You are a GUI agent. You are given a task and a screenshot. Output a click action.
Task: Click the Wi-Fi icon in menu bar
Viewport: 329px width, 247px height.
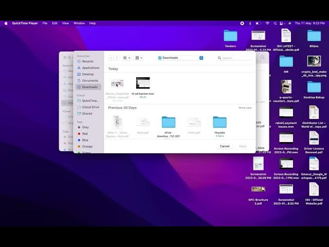[267, 23]
